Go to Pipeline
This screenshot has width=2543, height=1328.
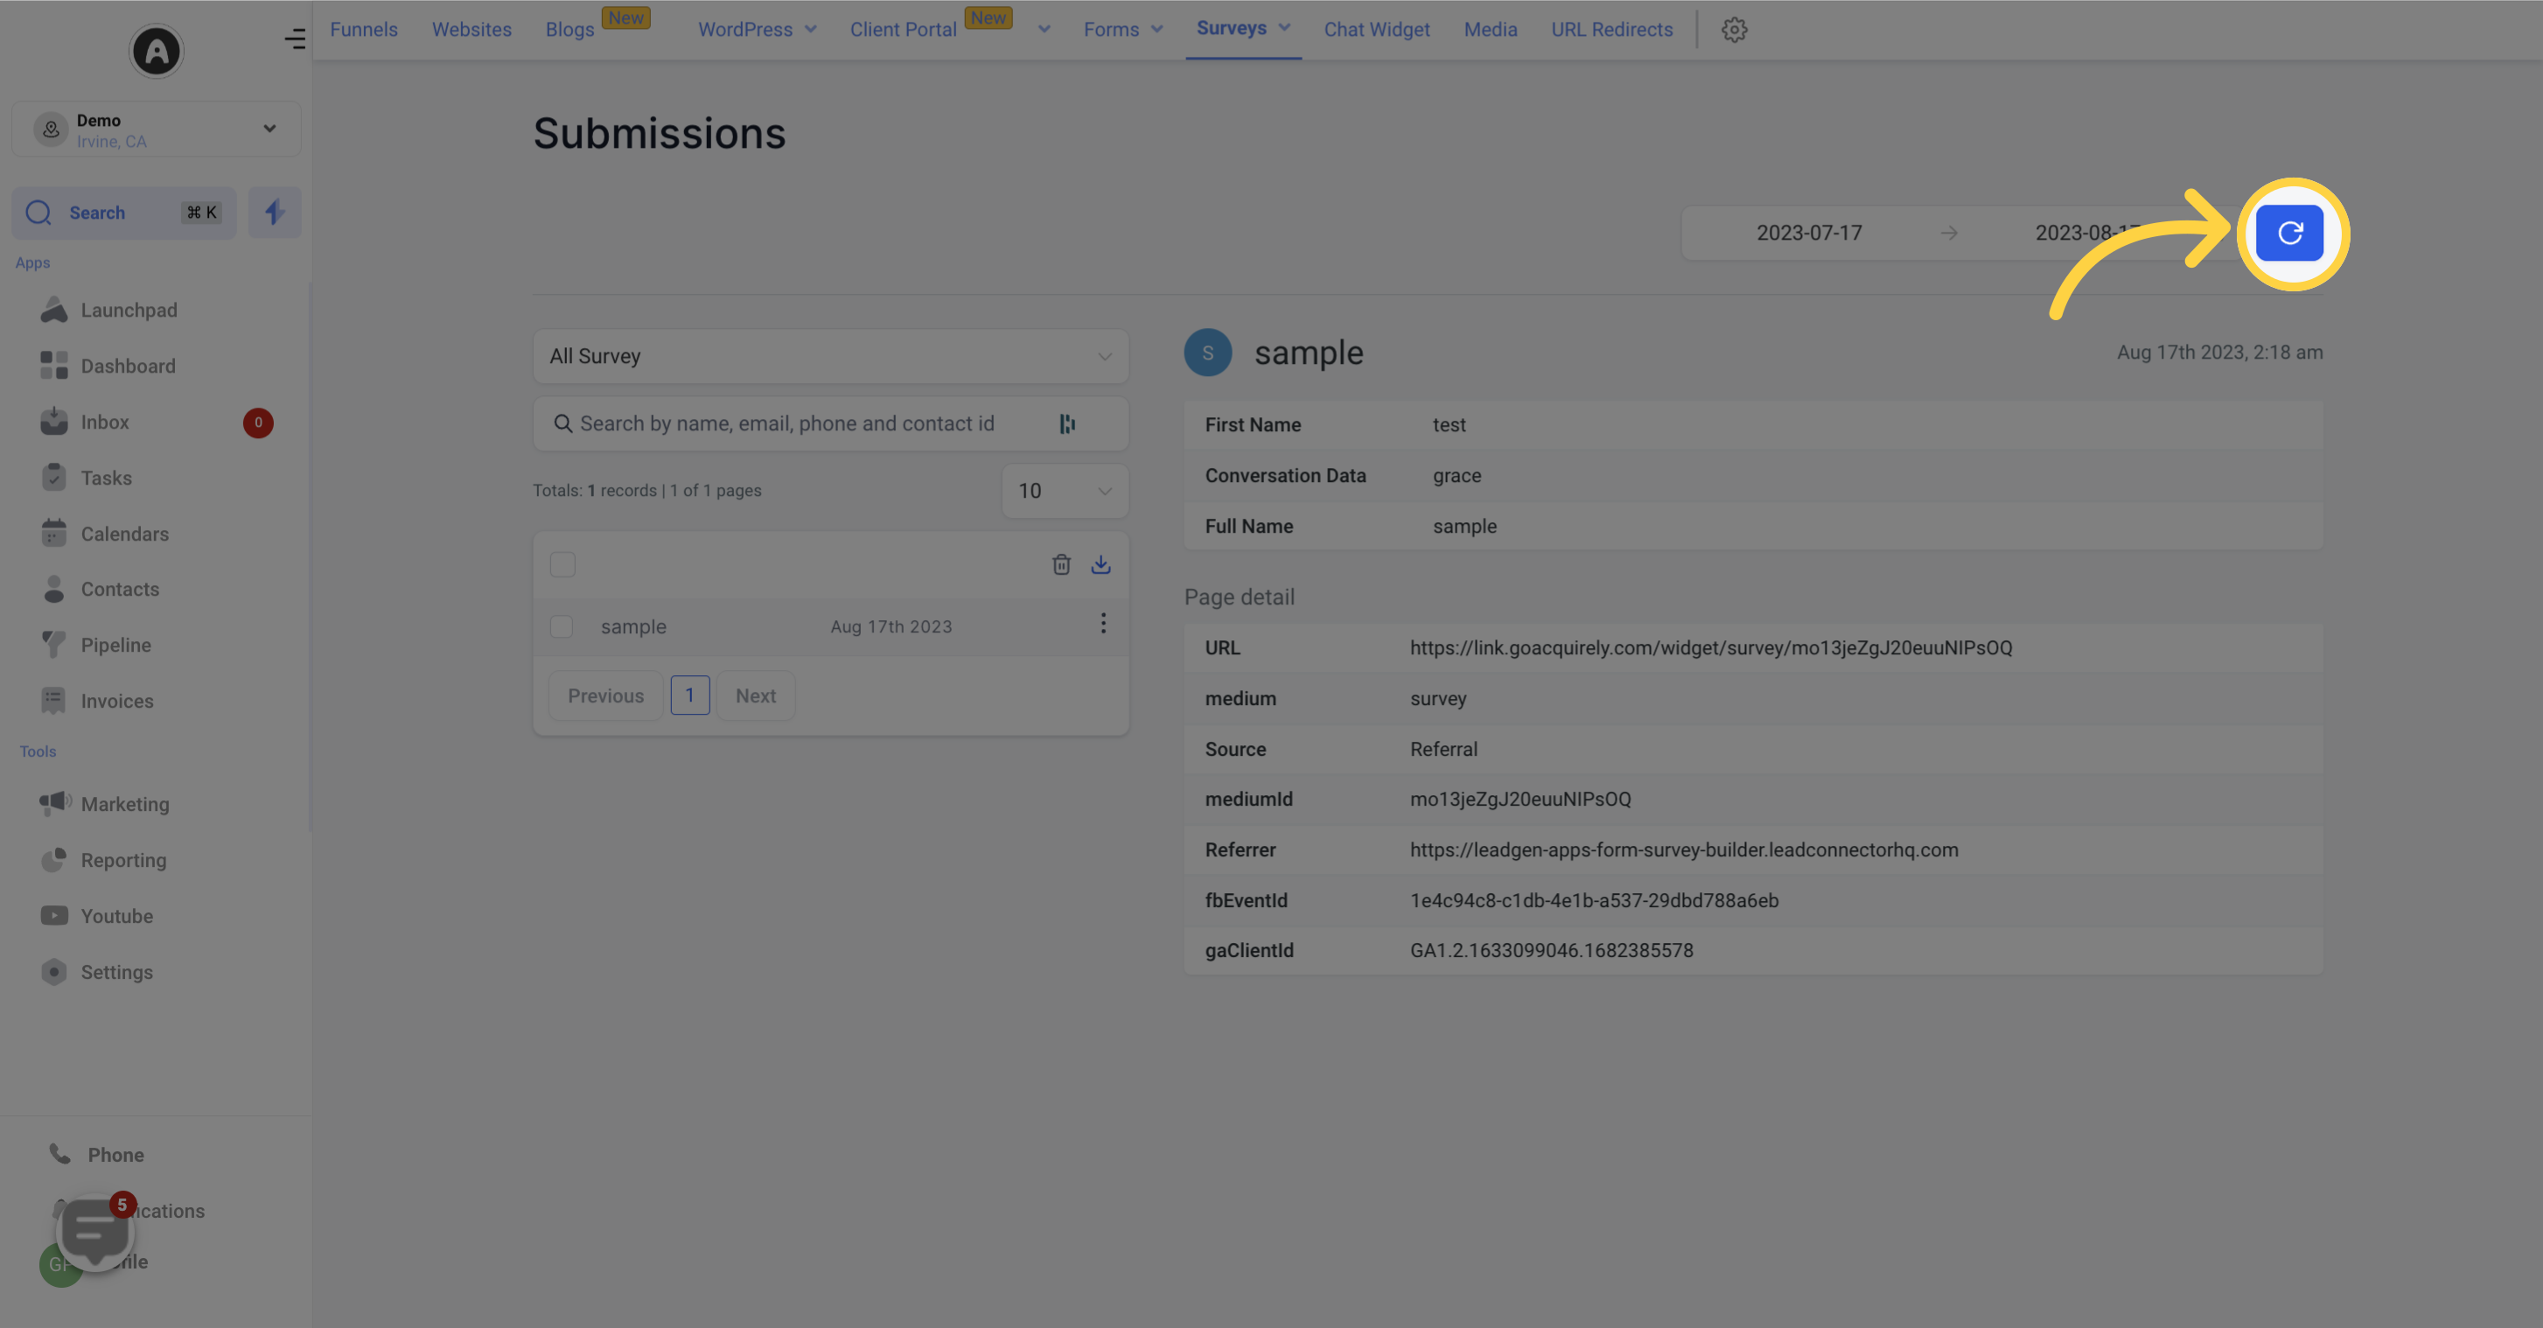click(115, 646)
